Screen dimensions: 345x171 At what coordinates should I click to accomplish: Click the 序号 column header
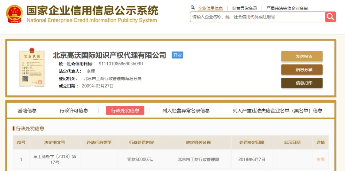click(x=21, y=142)
